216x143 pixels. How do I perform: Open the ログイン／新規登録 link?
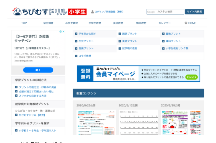tap(109, 12)
